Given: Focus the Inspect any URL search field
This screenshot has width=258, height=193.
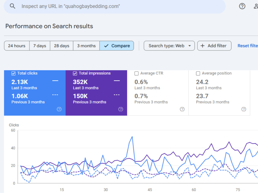Looking at the screenshot, I should point(115,6).
